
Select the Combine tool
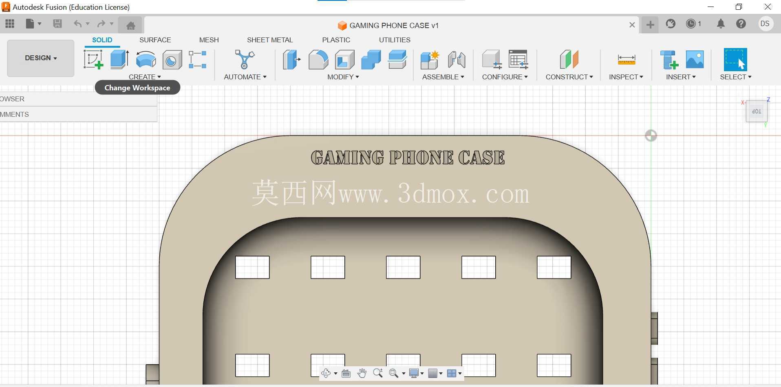click(x=371, y=59)
